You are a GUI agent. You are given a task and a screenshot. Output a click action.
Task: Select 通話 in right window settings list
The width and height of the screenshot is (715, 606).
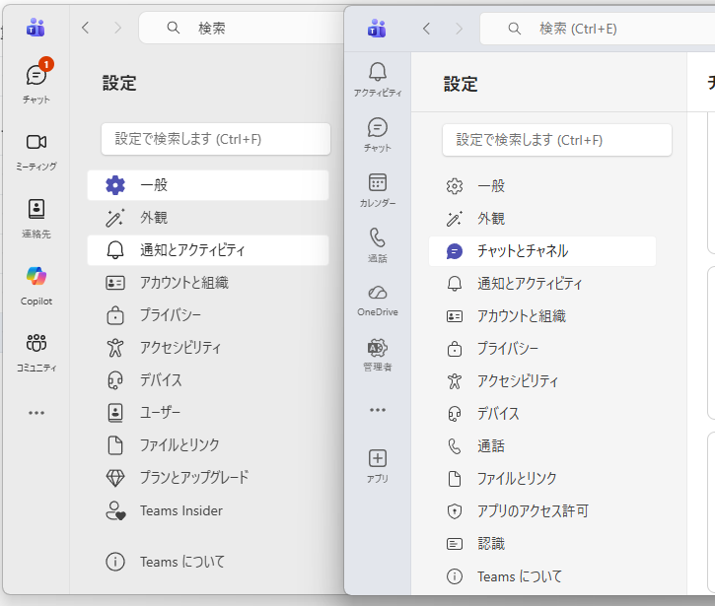[x=542, y=446]
